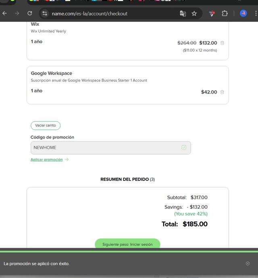Reload the checkout page
This screenshot has width=258, height=278.
30,13
